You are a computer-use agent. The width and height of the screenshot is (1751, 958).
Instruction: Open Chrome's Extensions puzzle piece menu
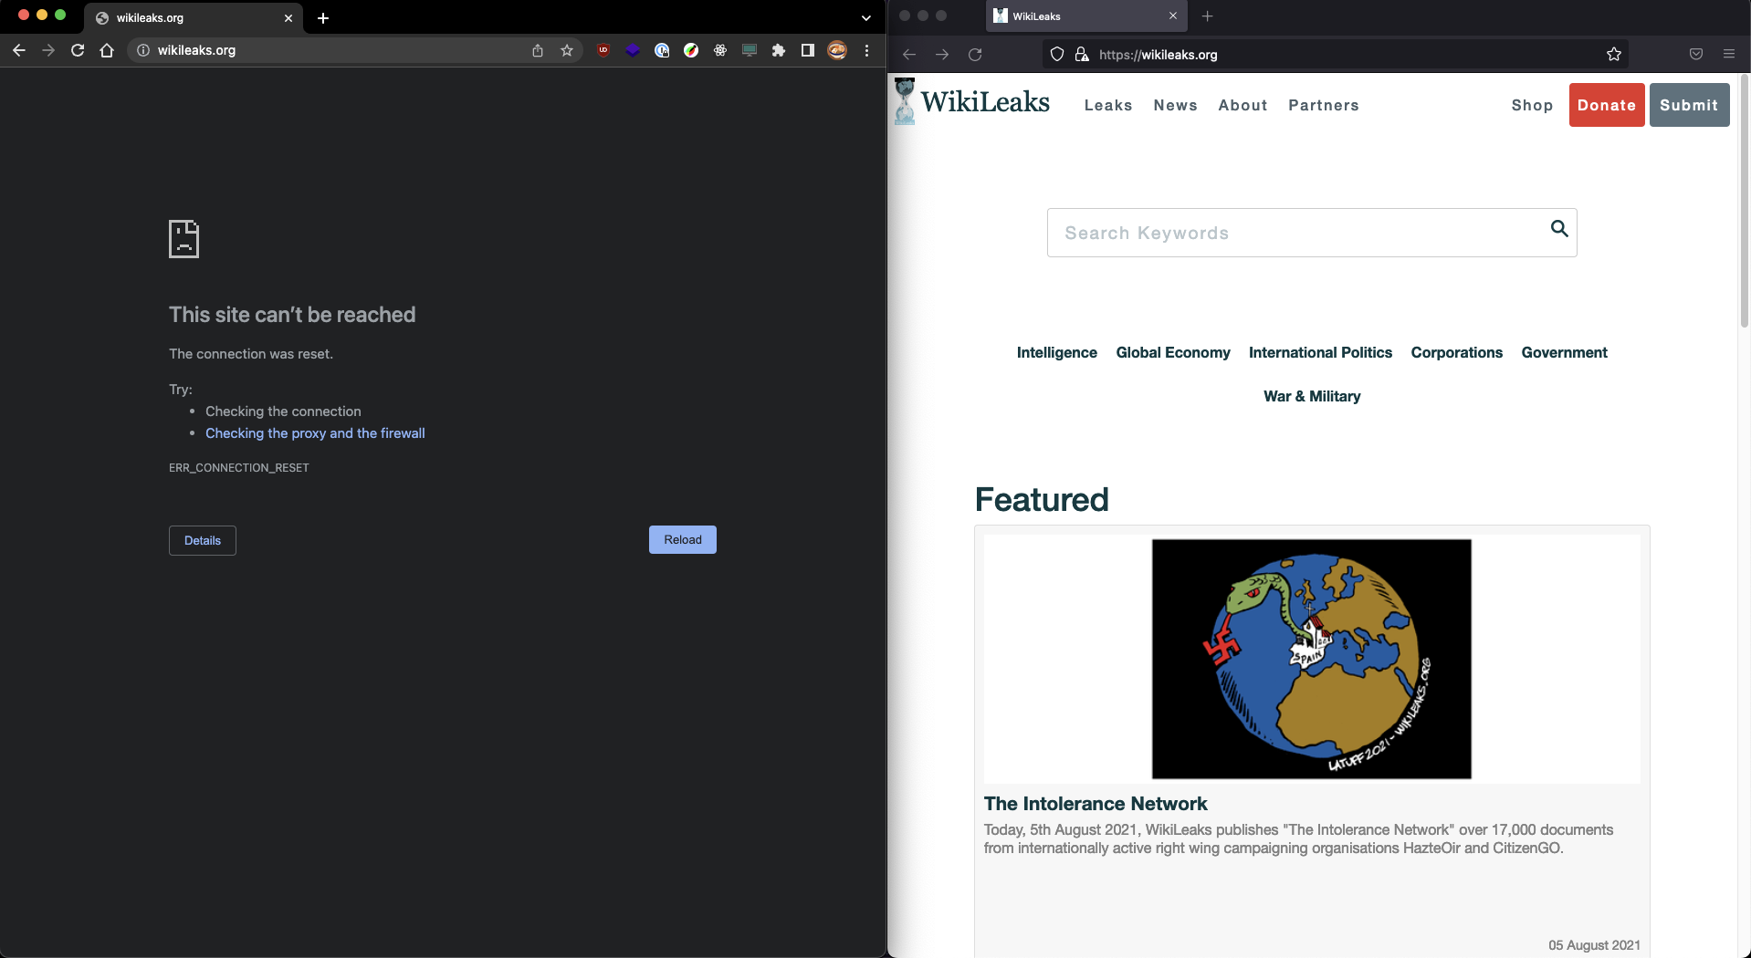[779, 50]
